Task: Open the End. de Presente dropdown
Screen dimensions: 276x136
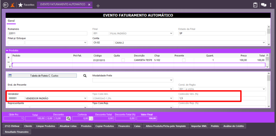Action: 171,89
